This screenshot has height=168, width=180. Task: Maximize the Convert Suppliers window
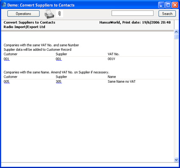click(168, 5)
